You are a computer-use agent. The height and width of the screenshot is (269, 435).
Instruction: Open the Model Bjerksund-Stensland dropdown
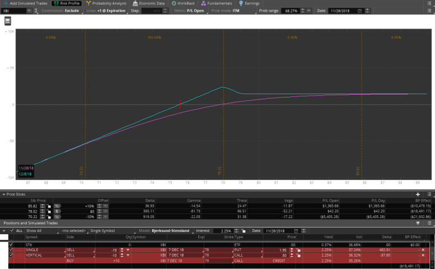click(166, 230)
